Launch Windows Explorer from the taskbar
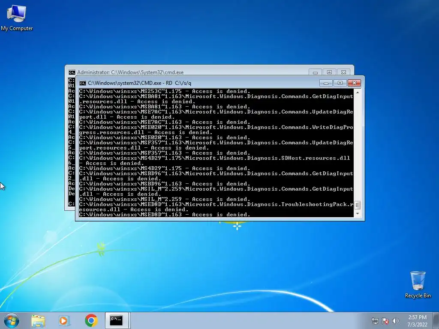This screenshot has height=329, width=439. [38, 320]
